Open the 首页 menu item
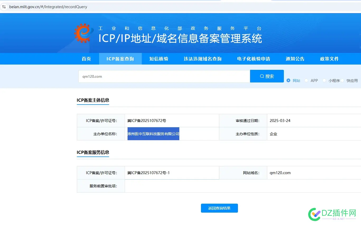 point(86,59)
